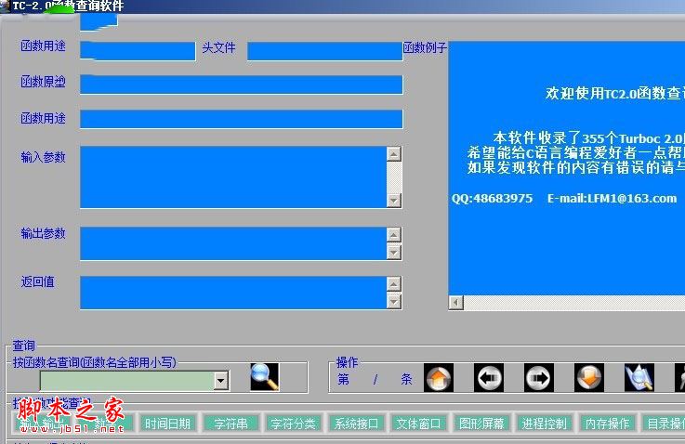Screen dimensions: 685x444
Task: Click the 输入参数 label
Action: coord(43,157)
